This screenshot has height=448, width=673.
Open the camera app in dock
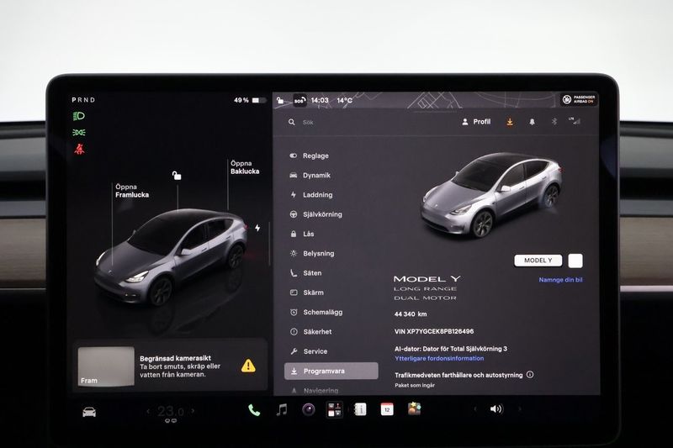pyautogui.click(x=308, y=410)
